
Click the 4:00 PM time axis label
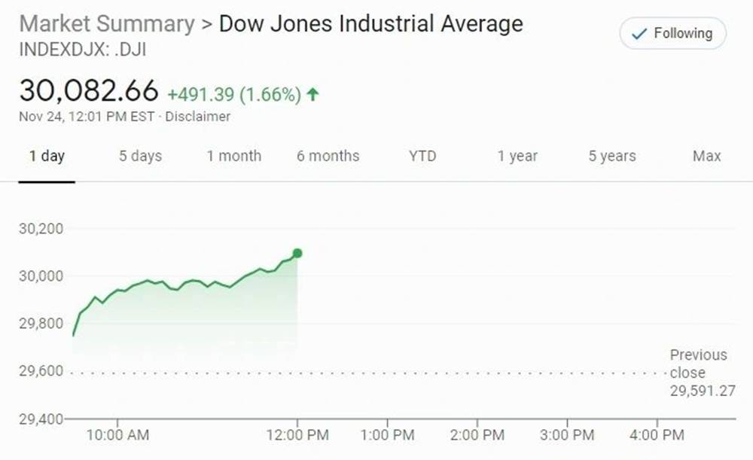658,434
